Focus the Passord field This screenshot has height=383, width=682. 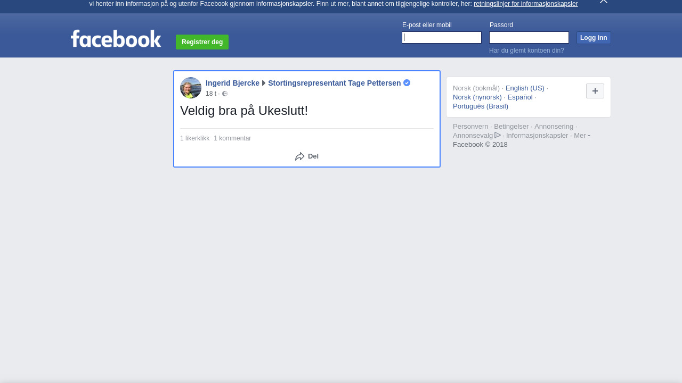(529, 37)
